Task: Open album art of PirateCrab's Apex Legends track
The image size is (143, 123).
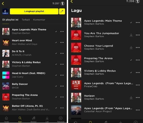Action: tap(76, 85)
